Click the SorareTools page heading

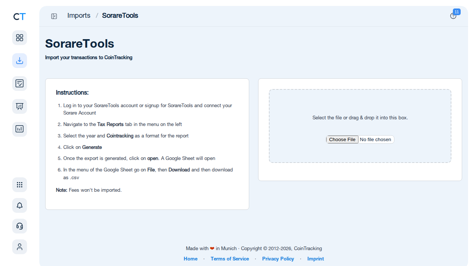pos(80,44)
